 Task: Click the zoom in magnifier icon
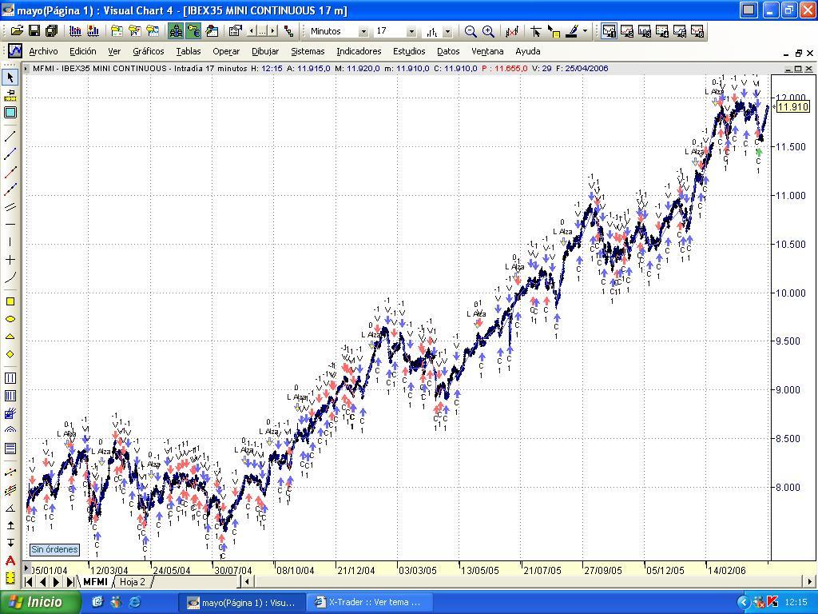(488, 31)
